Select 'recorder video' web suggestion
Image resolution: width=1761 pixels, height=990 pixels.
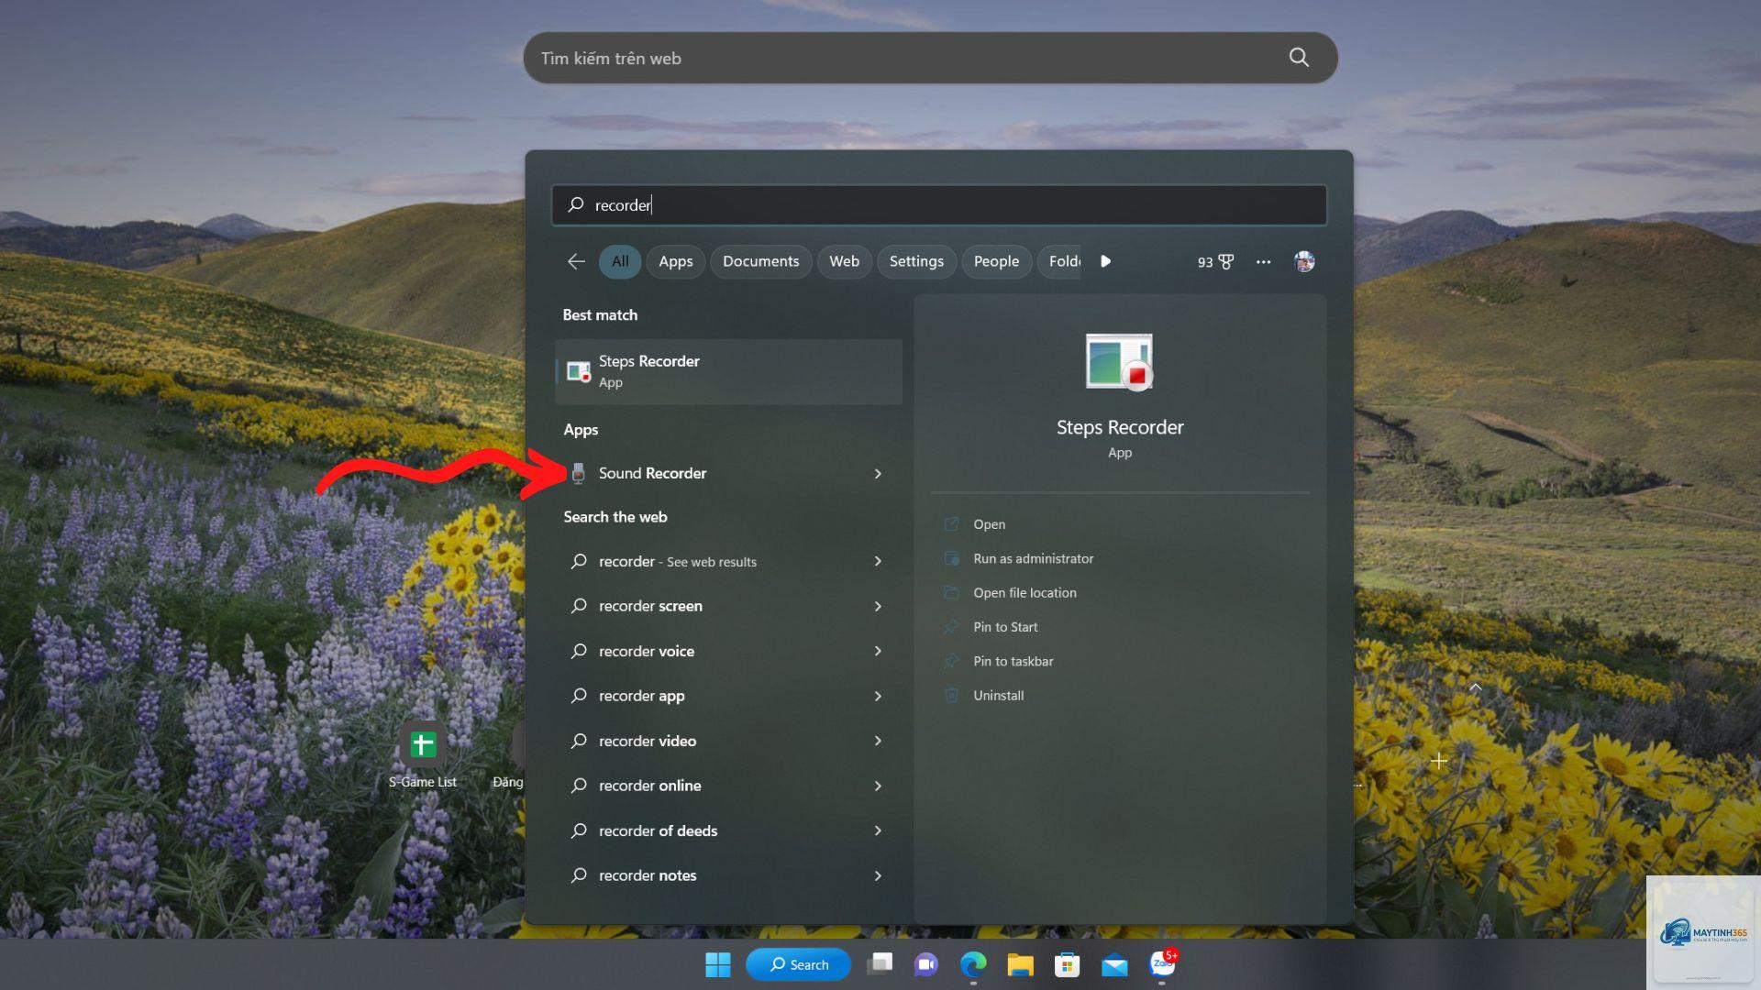coord(647,741)
